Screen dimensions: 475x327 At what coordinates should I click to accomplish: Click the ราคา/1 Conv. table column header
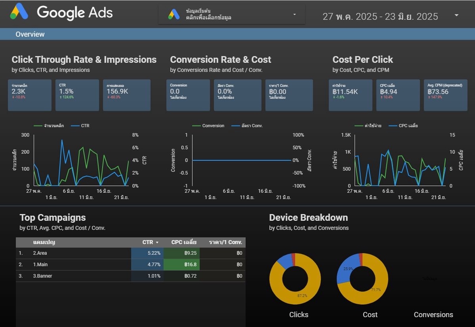225,243
